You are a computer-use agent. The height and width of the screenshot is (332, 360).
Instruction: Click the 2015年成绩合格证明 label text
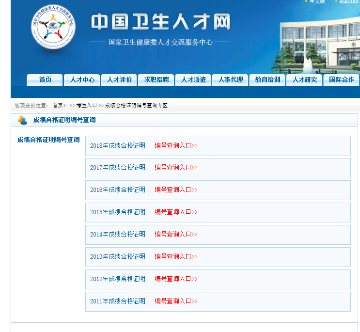118,212
